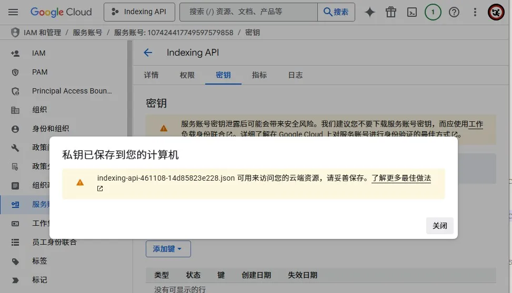Click the back arrow next to Indexing API
This screenshot has width=512, height=293.
coord(148,53)
